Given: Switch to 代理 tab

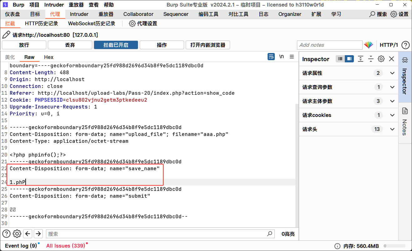Looking at the screenshot, I should [55, 14].
